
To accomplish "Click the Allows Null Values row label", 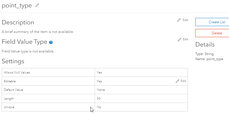I will [x=17, y=73].
